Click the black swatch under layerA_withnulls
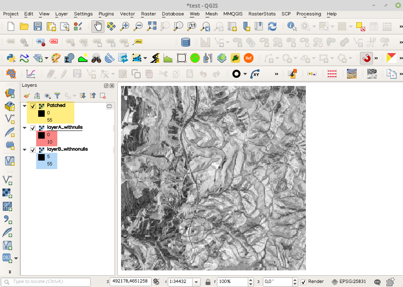The width and height of the screenshot is (403, 287). pos(41,135)
